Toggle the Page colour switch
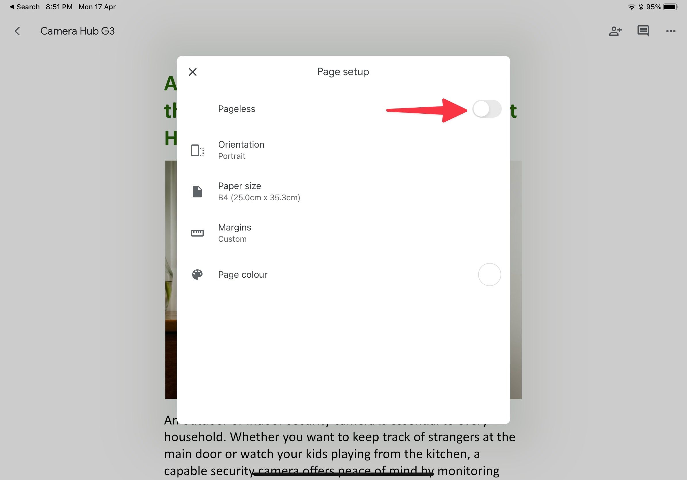This screenshot has height=480, width=687. 488,275
